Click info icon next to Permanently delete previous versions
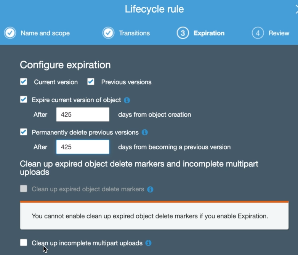 pyautogui.click(x=145, y=133)
